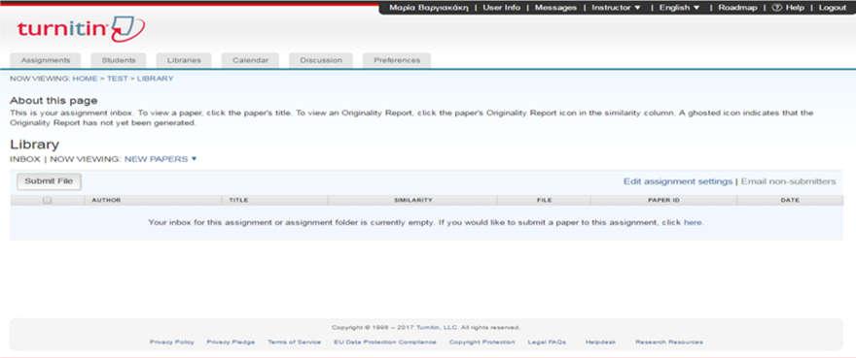Open the Helpdesk footer link

pyautogui.click(x=600, y=342)
